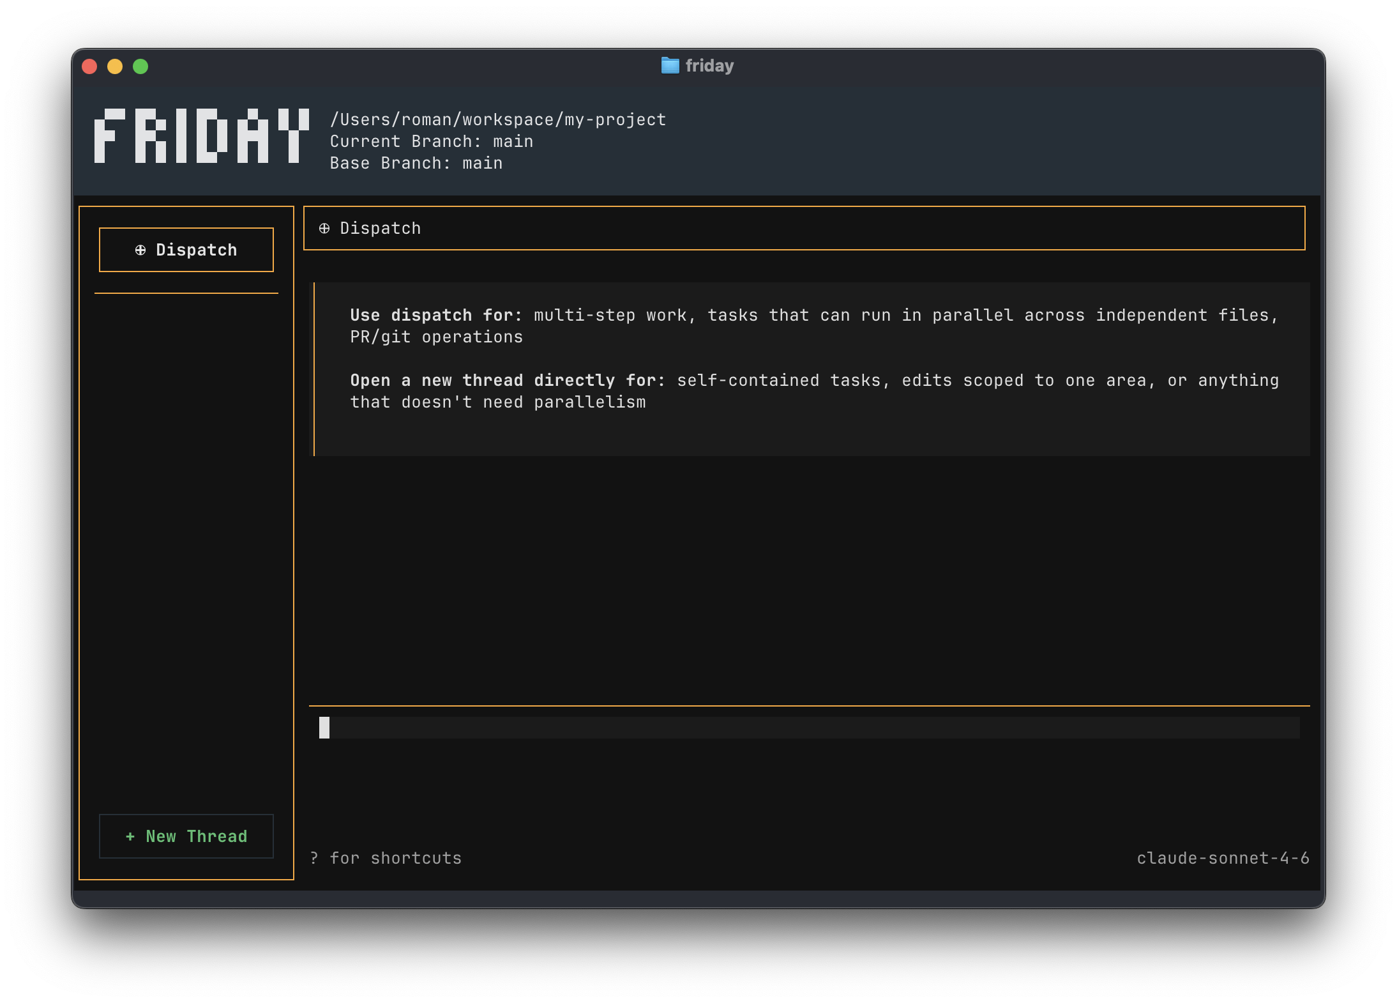The width and height of the screenshot is (1397, 1003).
Task: Focus the message input field
Action: (x=810, y=728)
